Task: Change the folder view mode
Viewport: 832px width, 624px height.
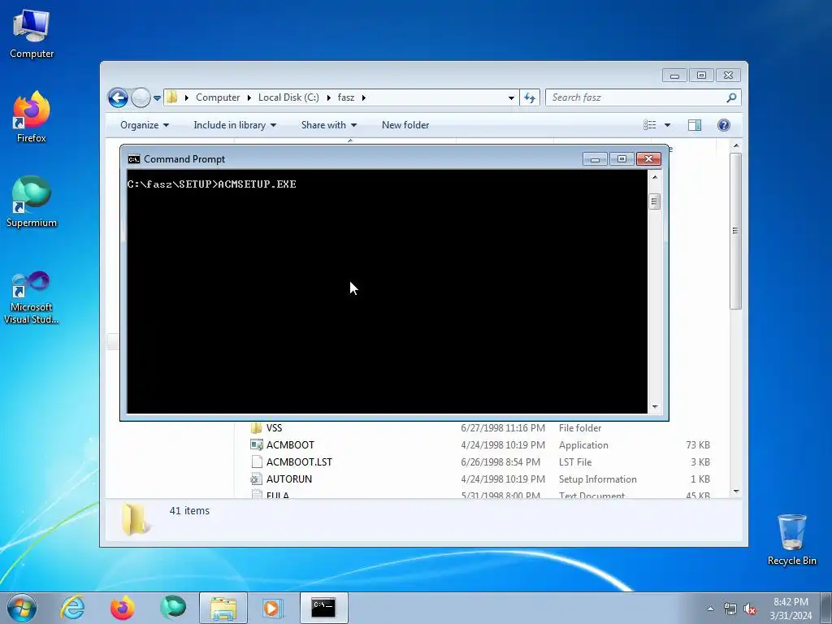Action: (x=650, y=125)
